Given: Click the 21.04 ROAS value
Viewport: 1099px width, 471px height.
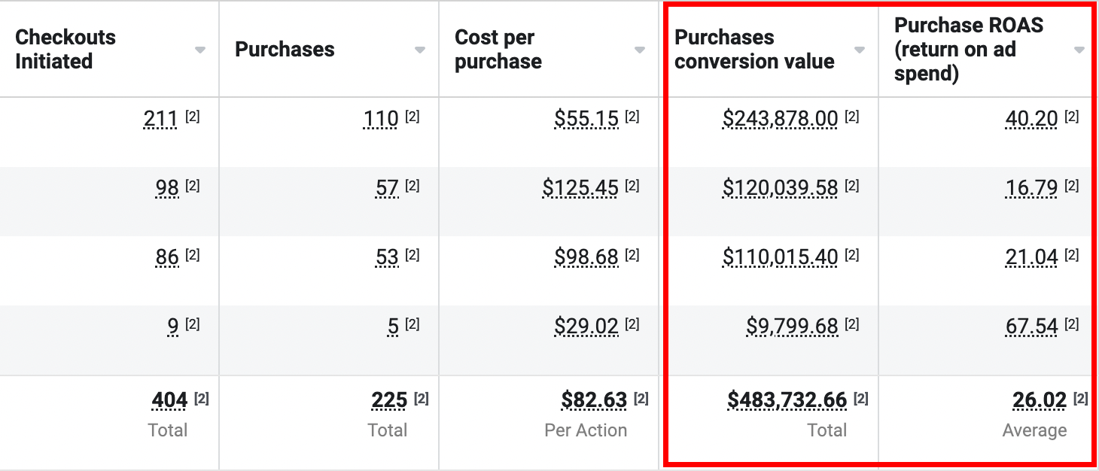Looking at the screenshot, I should [x=1032, y=257].
